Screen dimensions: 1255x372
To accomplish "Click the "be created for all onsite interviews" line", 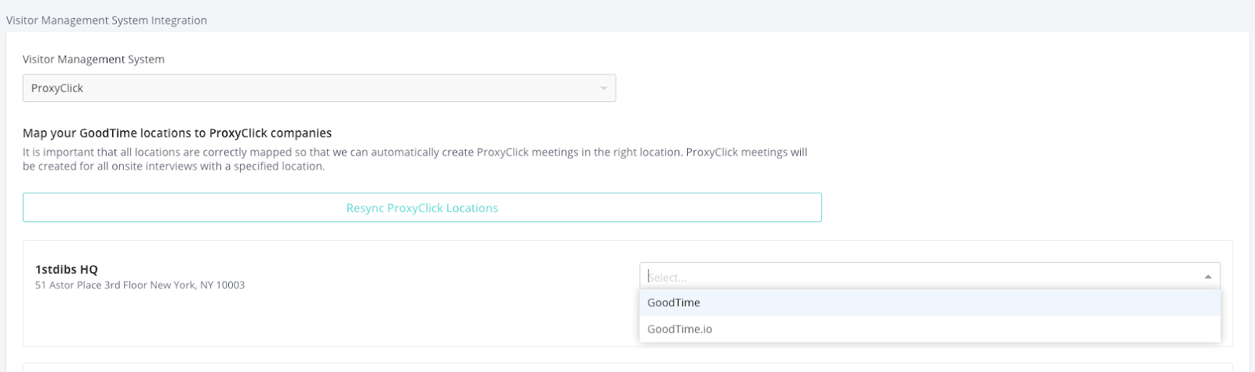I will [x=173, y=166].
